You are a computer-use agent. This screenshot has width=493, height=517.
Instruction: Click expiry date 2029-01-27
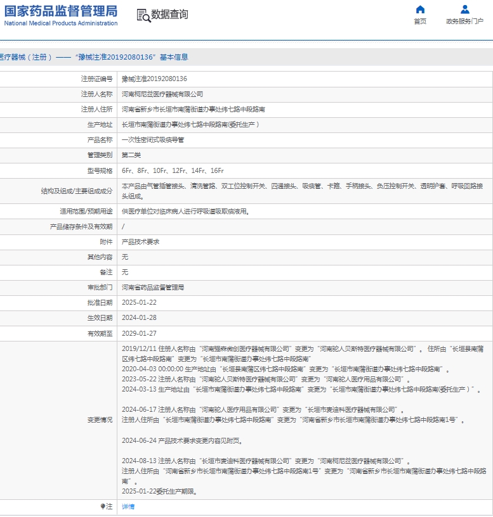click(139, 333)
